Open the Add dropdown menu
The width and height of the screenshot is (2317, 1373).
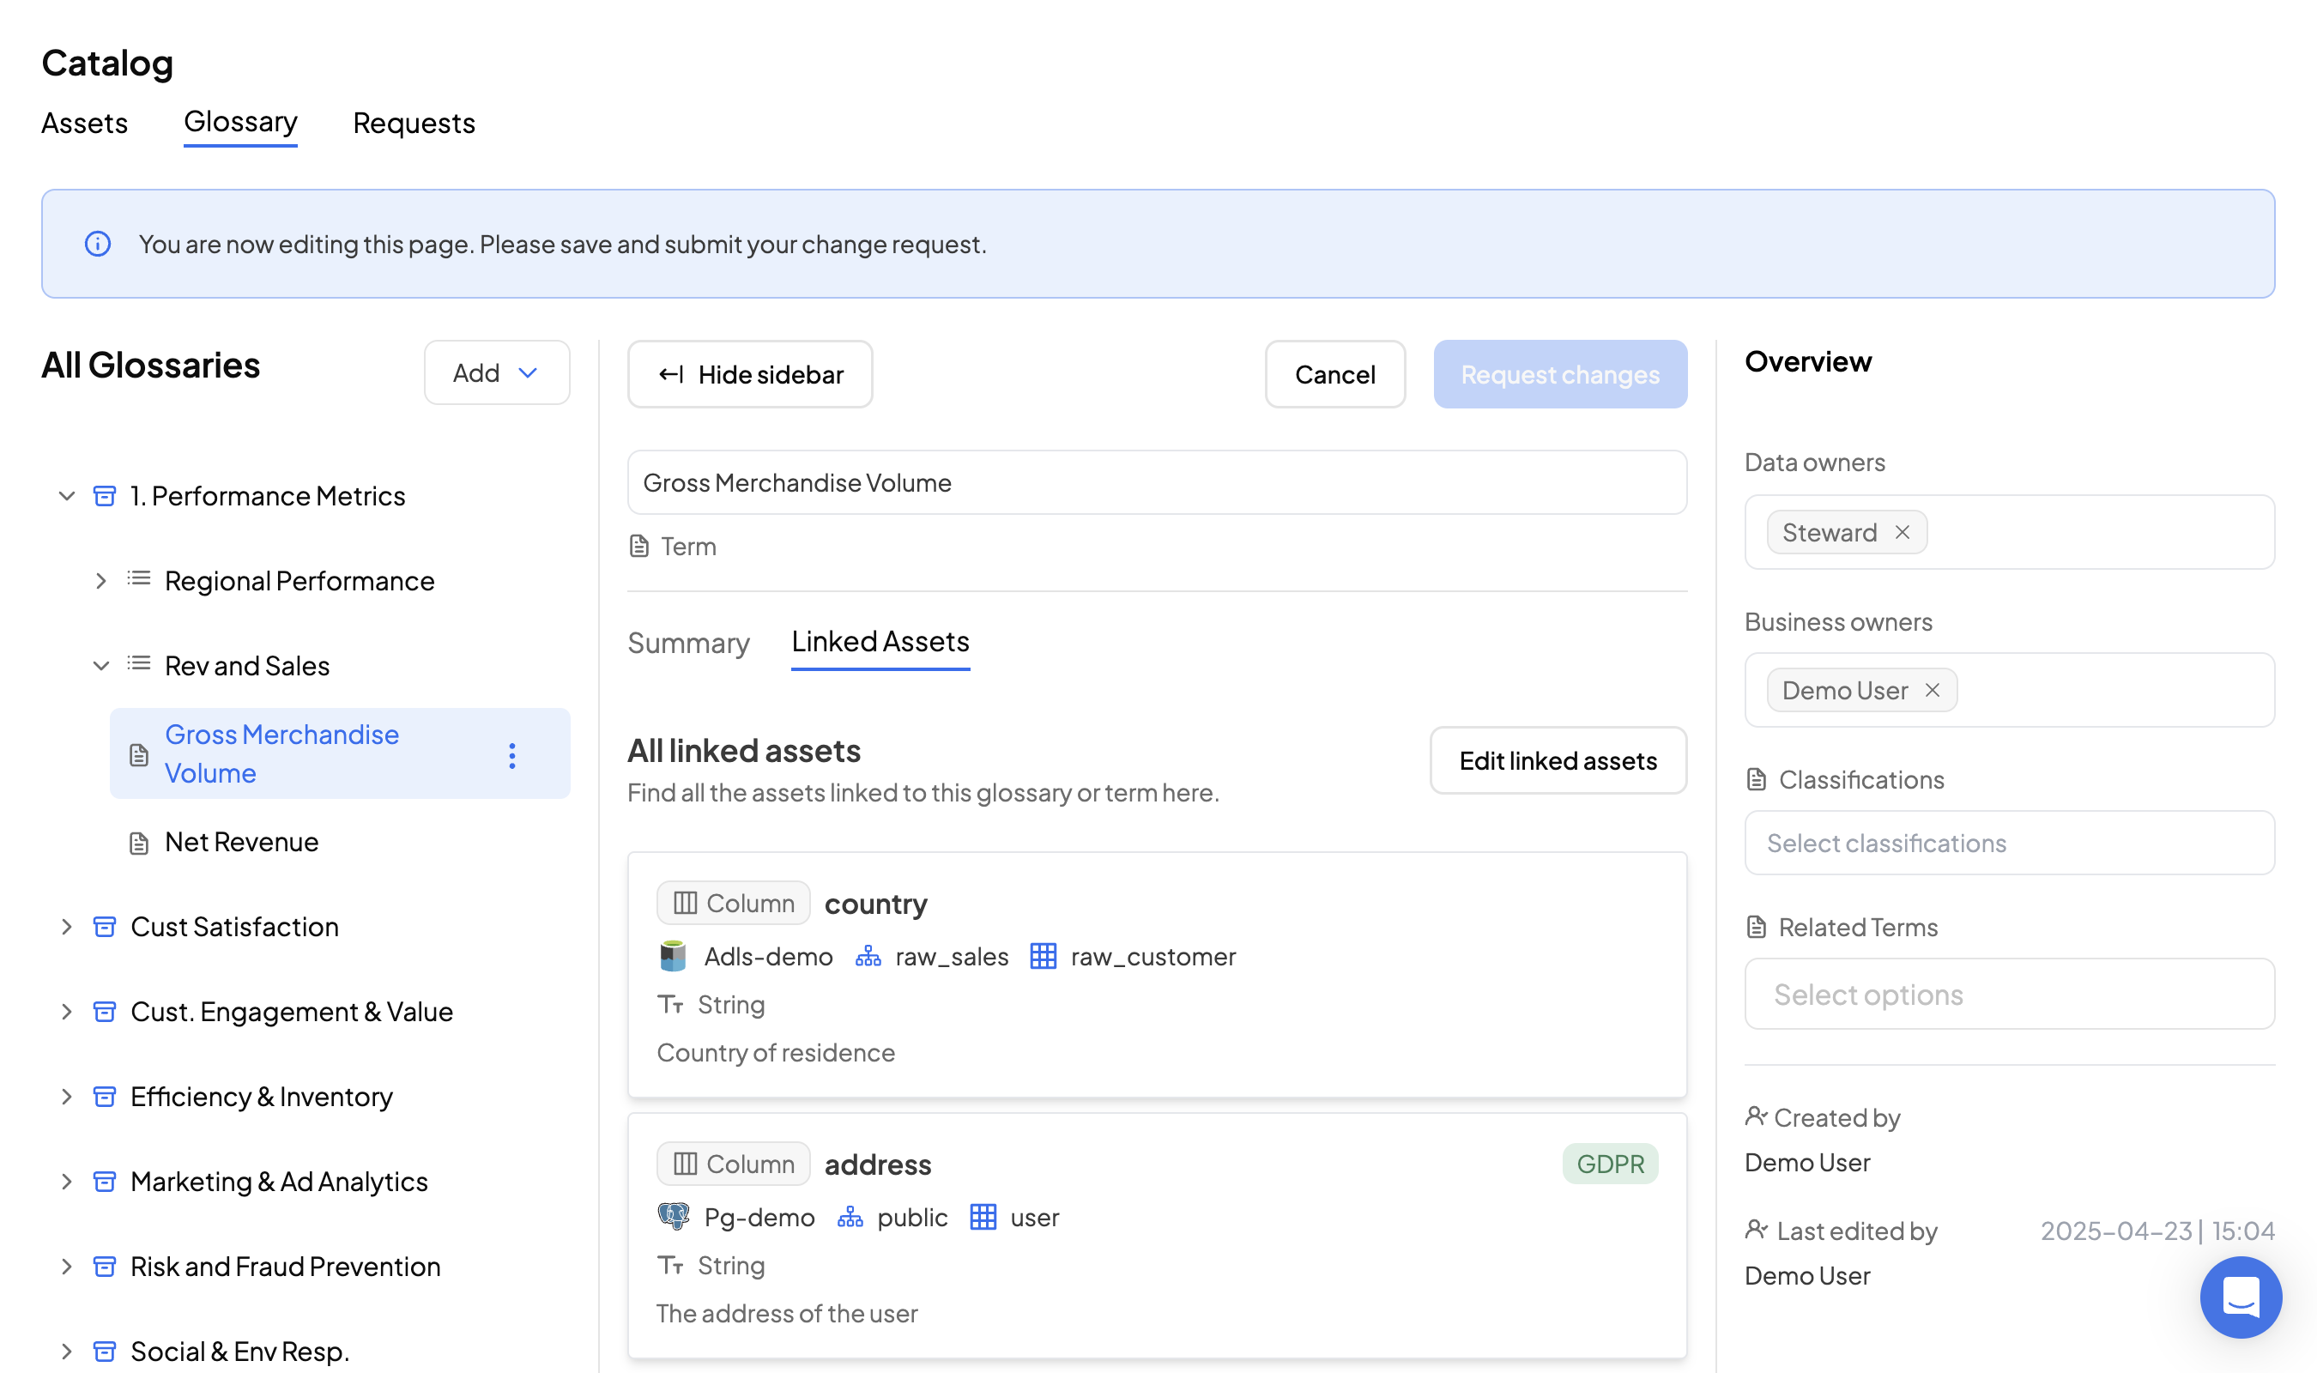point(496,373)
